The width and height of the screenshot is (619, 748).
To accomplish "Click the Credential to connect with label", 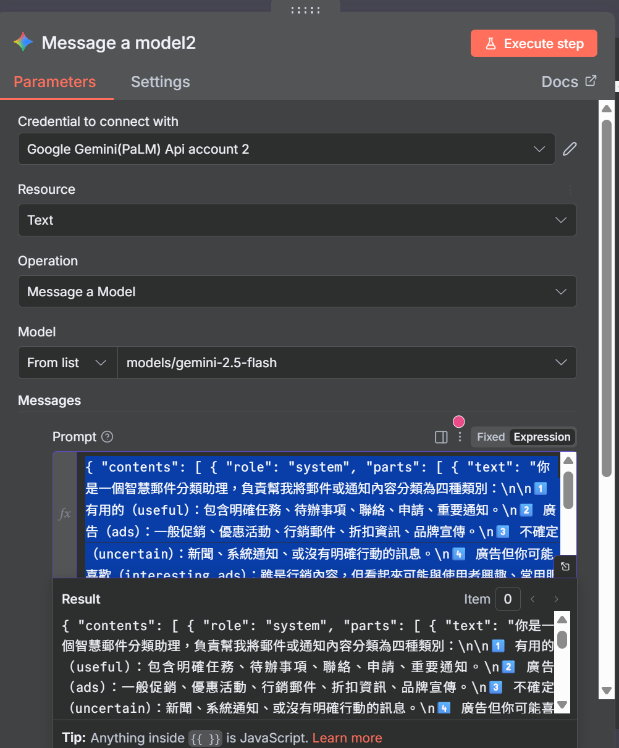I will pos(98,122).
